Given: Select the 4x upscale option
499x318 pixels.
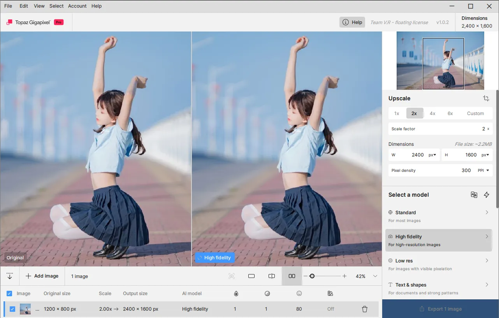Looking at the screenshot, I should (x=432, y=114).
